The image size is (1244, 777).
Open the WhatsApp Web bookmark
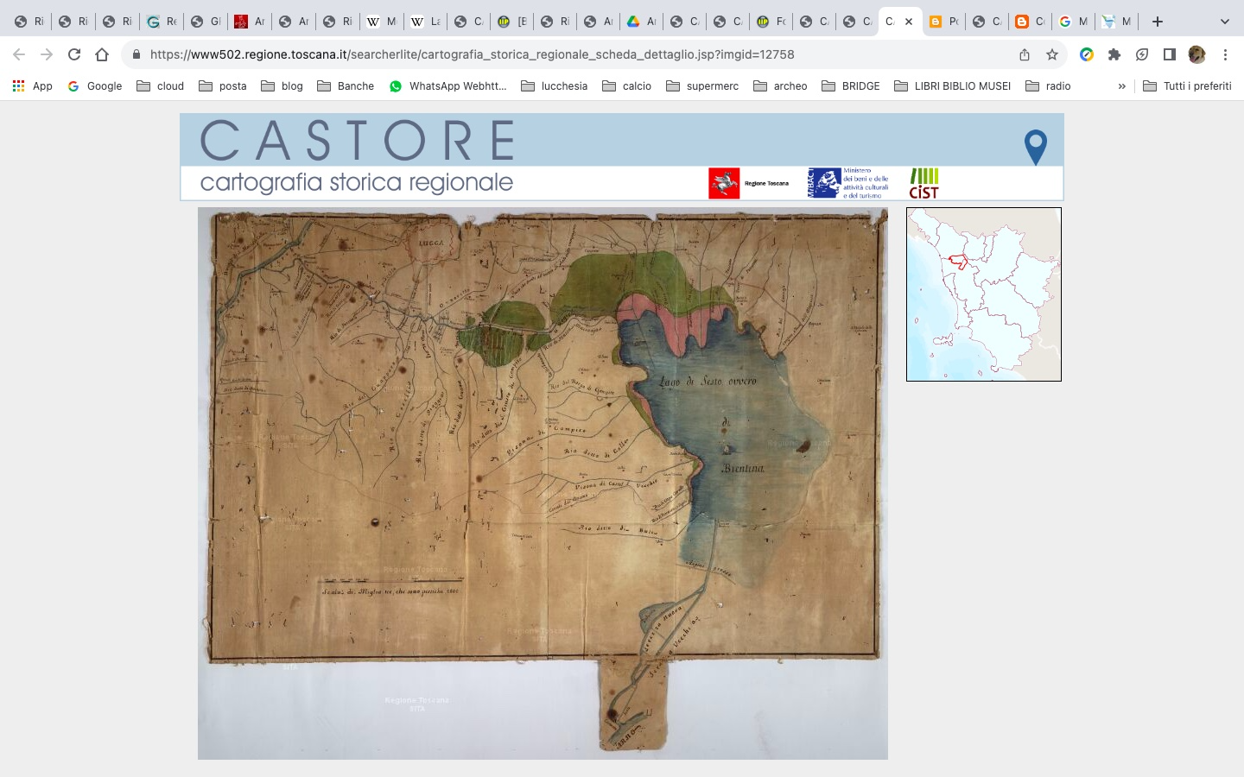point(448,85)
